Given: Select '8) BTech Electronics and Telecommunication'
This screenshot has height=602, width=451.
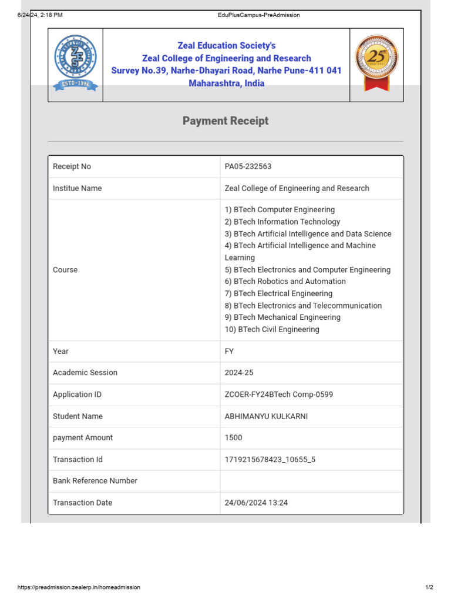Looking at the screenshot, I should click(x=304, y=306).
